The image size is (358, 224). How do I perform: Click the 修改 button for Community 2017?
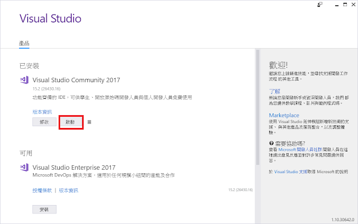click(44, 122)
